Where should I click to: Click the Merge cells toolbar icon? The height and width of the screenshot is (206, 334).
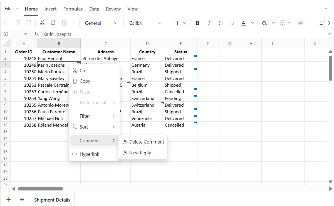pos(300,23)
